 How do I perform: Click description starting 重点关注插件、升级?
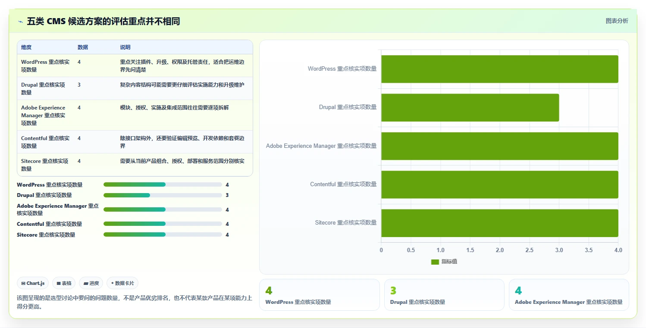(x=182, y=66)
